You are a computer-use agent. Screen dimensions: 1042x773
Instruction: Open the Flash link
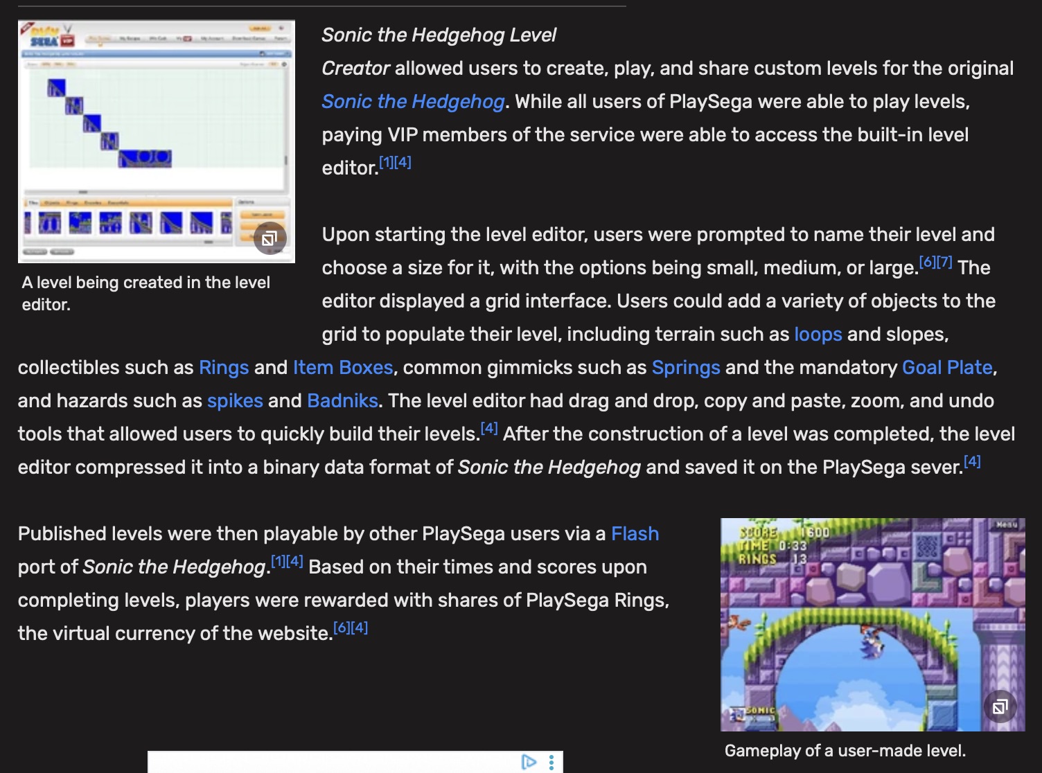click(x=635, y=534)
